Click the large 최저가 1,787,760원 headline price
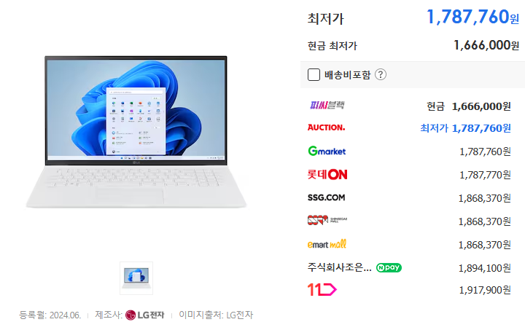 coord(472,17)
